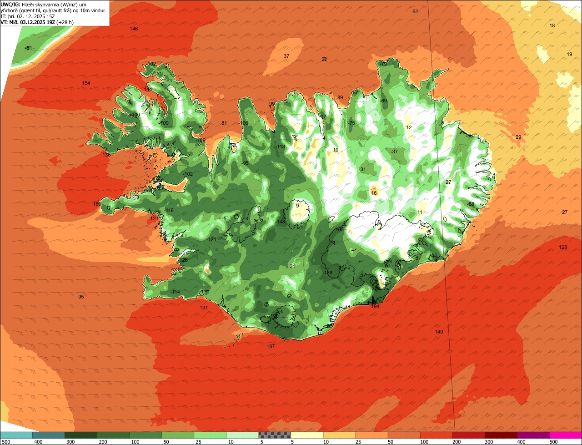Click the light green -25 to -10 legend swatch
The width and height of the screenshot is (582, 445).
[x=210, y=435]
